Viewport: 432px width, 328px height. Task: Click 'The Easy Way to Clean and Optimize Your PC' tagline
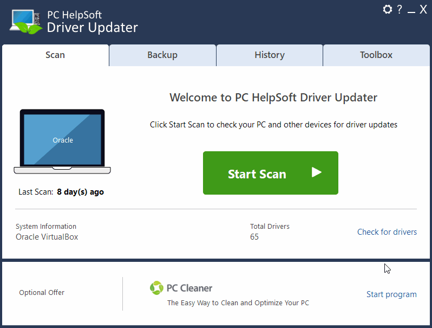pos(238,303)
